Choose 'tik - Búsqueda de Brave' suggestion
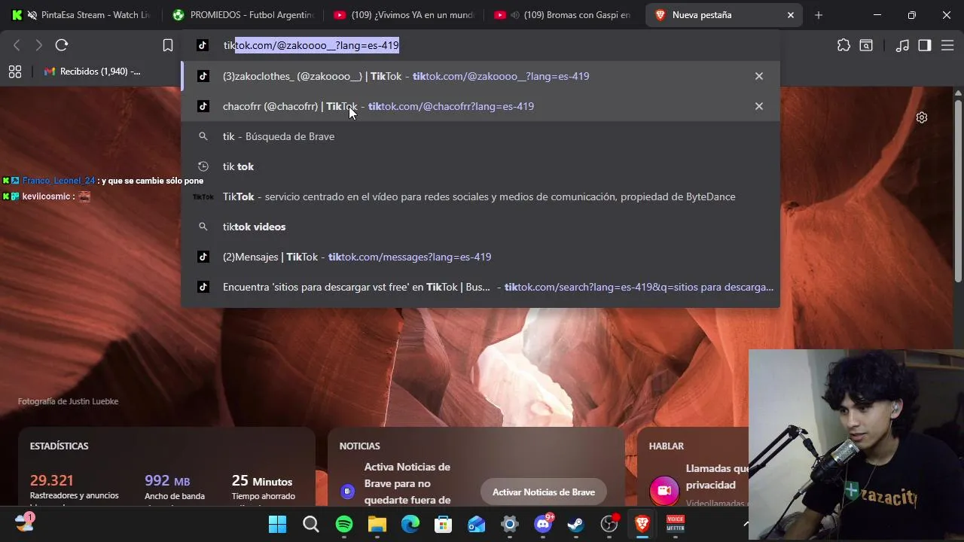This screenshot has width=964, height=542. [480, 136]
